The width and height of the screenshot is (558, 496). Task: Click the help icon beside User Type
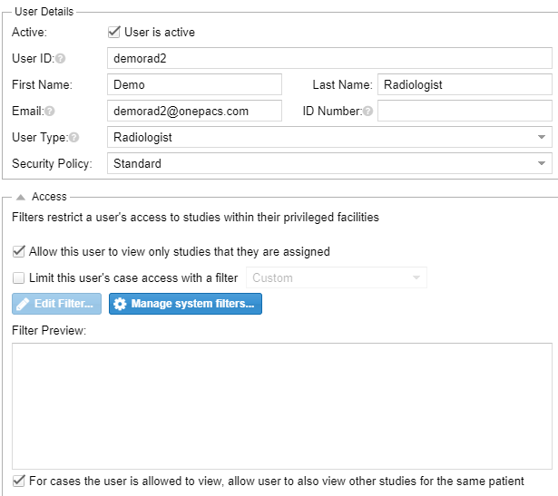(74, 137)
